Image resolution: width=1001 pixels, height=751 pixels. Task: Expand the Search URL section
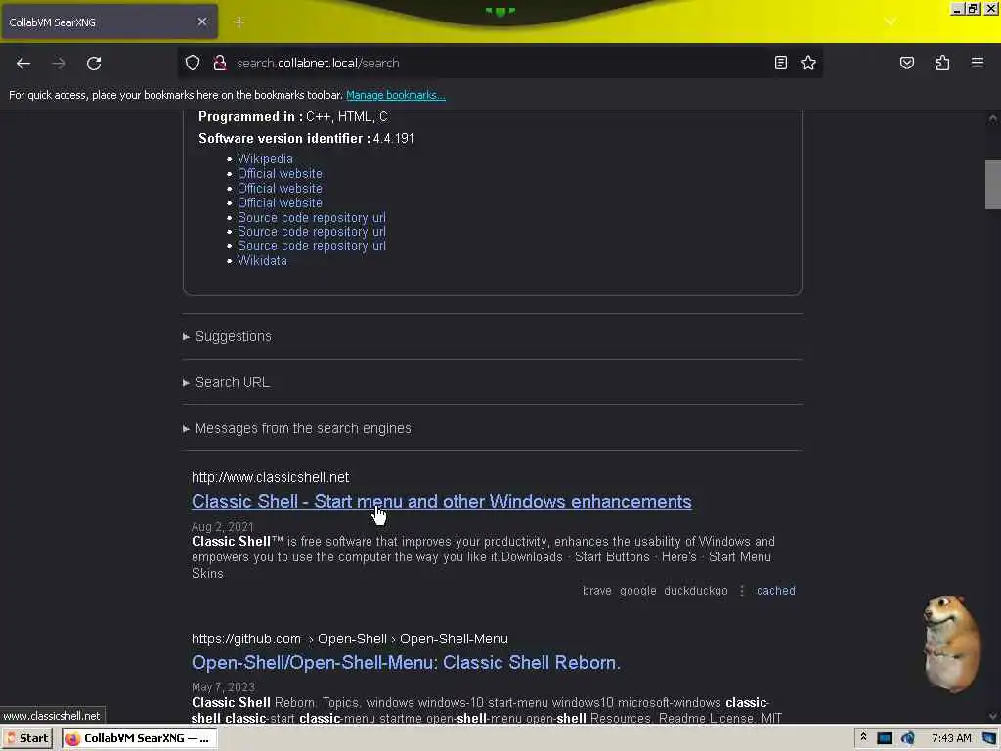226,382
